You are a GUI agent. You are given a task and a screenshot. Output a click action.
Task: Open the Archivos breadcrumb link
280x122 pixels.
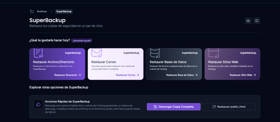click(x=42, y=12)
